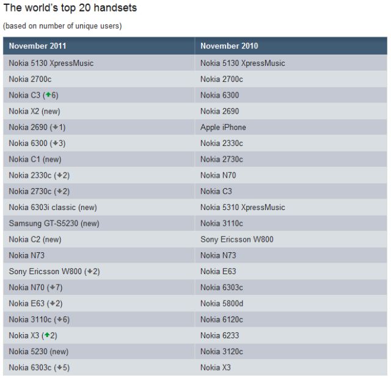Click the 'Nokia 3120c' cell
The image size is (391, 378).
click(291, 351)
